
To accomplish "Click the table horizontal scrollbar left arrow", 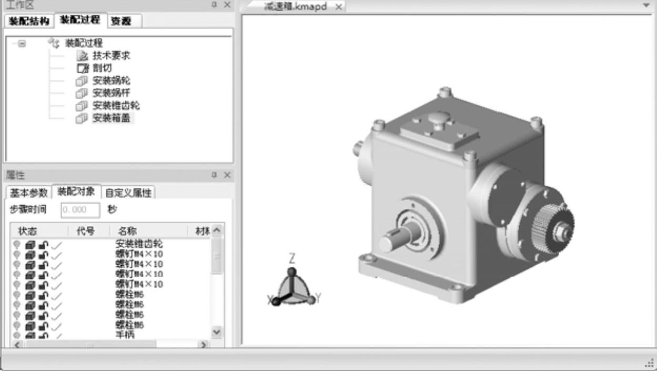I will (x=17, y=344).
